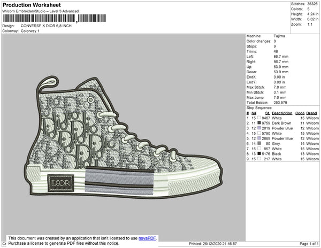Click the 'Production Worksheet' title
321x248 pixels.
pyautogui.click(x=32, y=5)
